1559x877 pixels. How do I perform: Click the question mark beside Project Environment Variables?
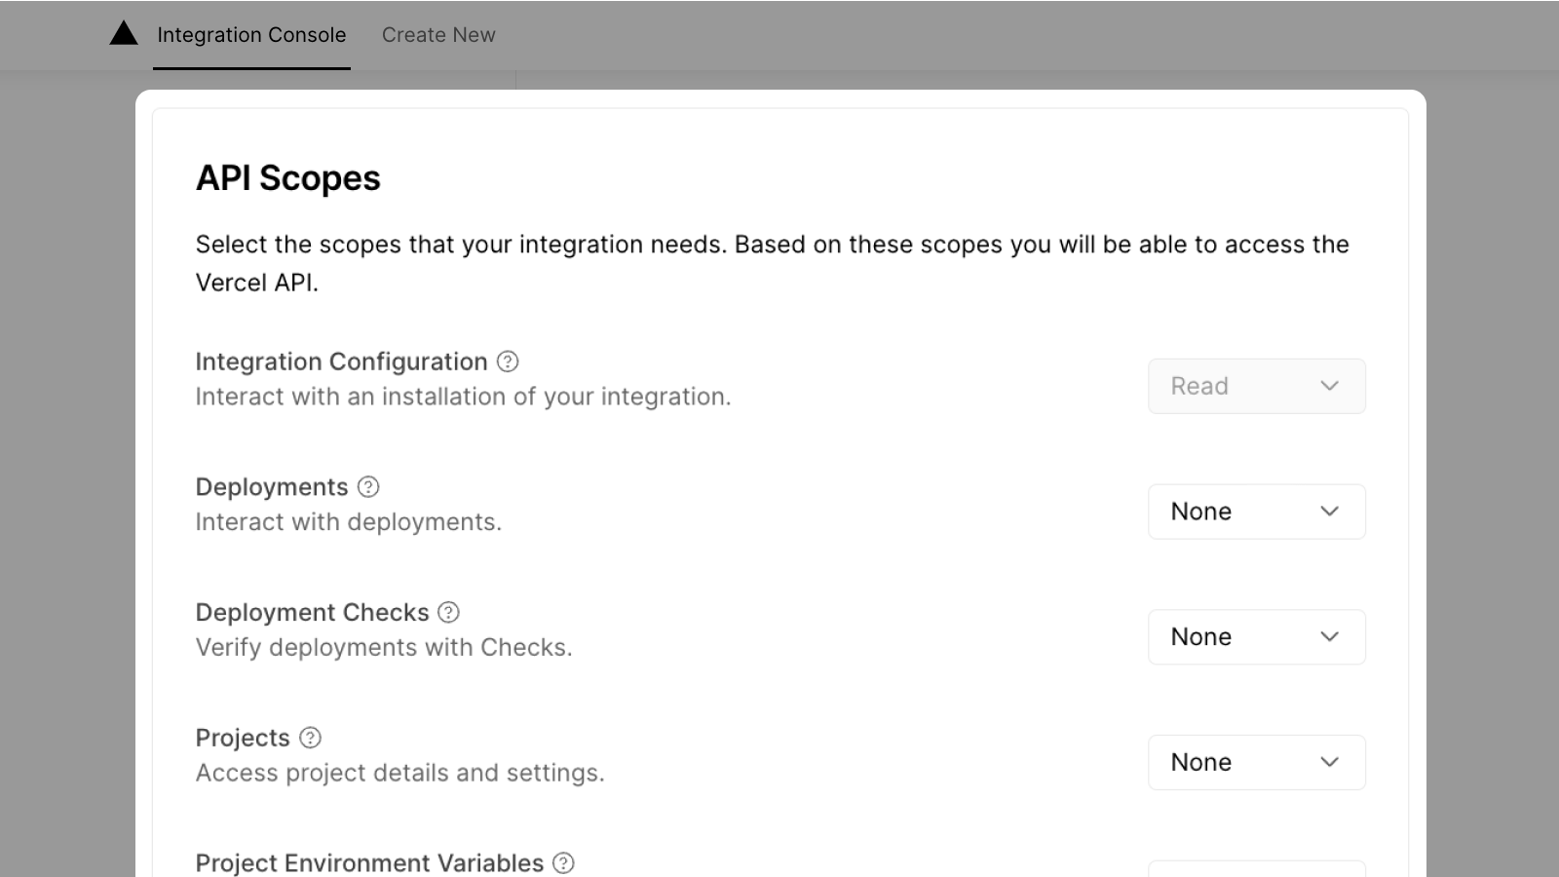pyautogui.click(x=563, y=862)
